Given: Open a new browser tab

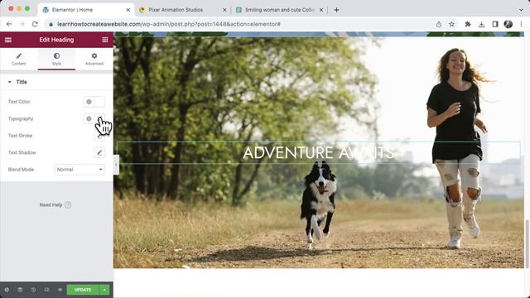Looking at the screenshot, I should (336, 10).
